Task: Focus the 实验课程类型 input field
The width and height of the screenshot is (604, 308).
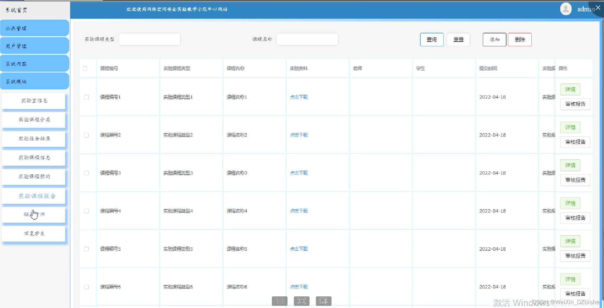Action: point(150,39)
